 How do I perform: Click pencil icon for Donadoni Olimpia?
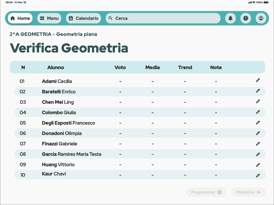(x=258, y=133)
